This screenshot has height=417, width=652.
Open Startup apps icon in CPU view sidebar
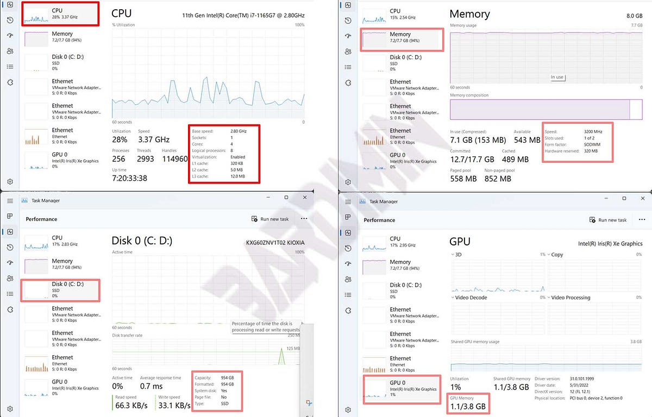[x=10, y=35]
